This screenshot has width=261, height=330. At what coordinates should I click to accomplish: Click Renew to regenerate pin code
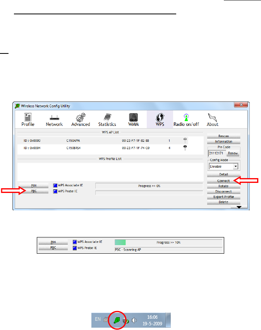tap(233, 153)
